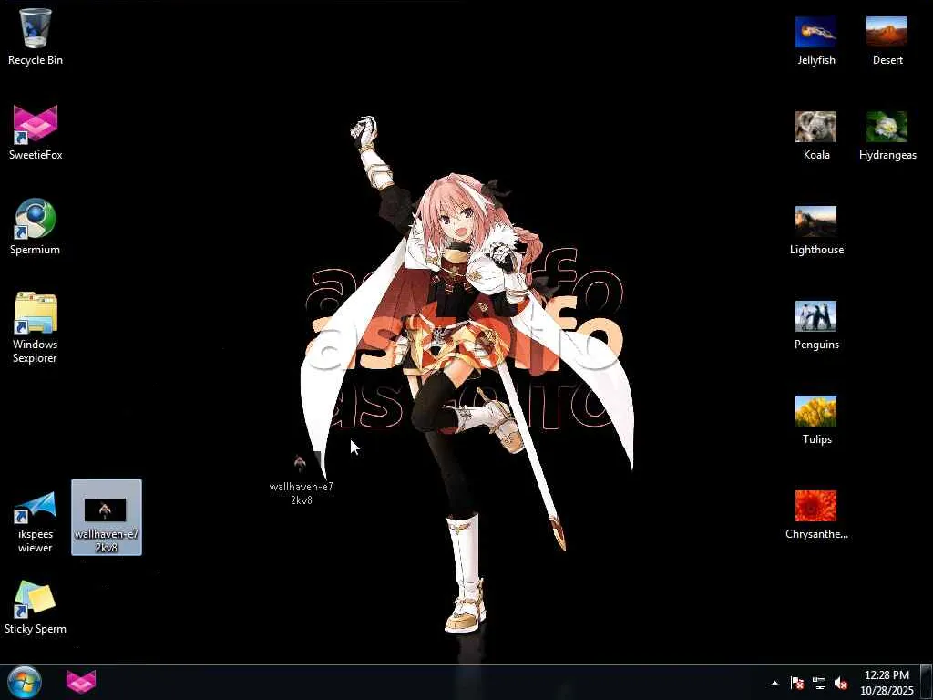Viewport: 933px width, 700px height.
Task: Open the clock showing 12:28 PM
Action: [887, 683]
